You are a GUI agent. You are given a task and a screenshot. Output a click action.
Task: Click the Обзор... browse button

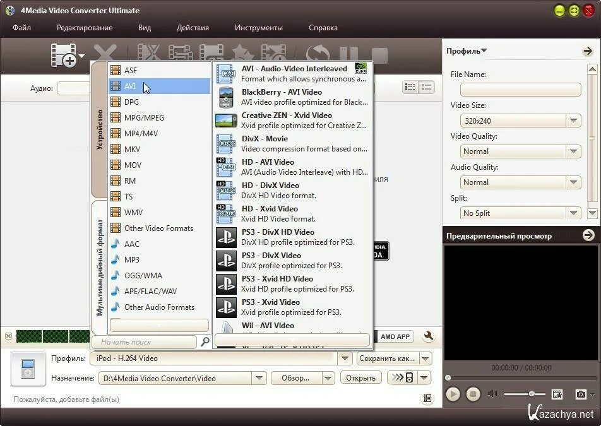pyautogui.click(x=296, y=378)
